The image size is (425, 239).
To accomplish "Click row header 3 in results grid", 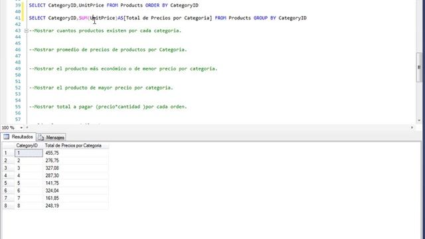I will tap(8, 168).
